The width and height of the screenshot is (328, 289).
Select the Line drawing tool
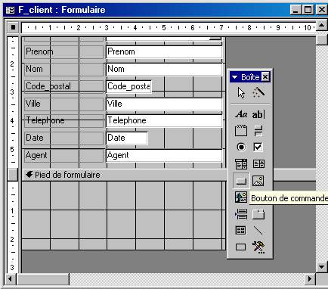(258, 230)
